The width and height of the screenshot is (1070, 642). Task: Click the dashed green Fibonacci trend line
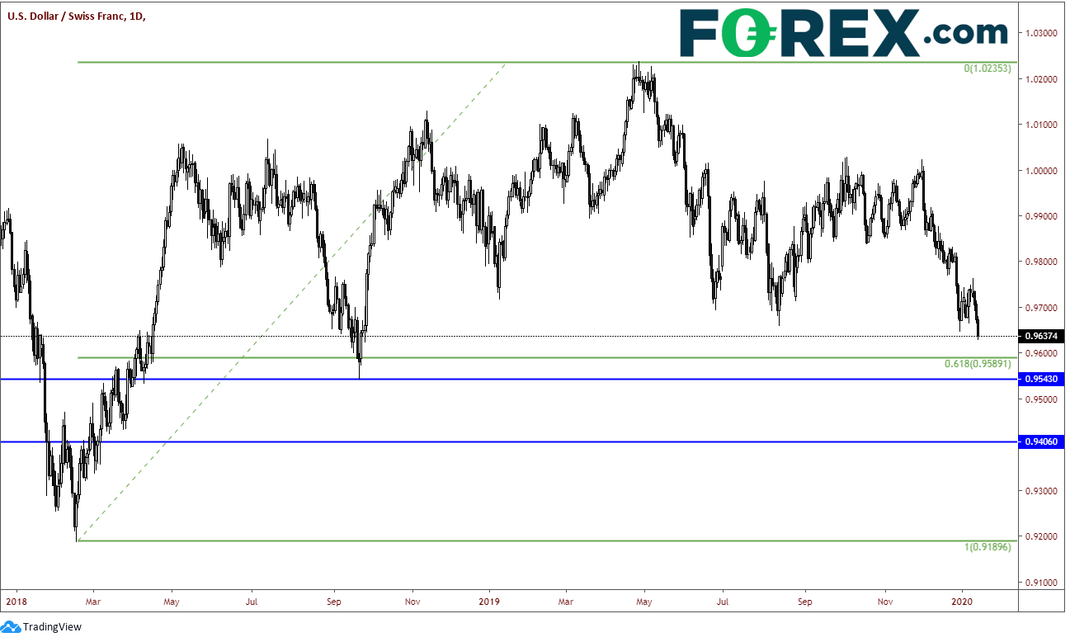tap(290, 301)
